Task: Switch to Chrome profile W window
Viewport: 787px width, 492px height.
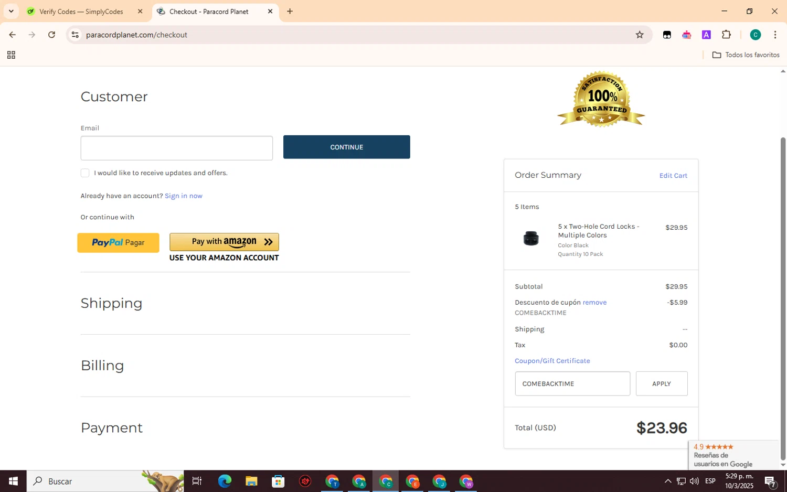Action: 466,481
